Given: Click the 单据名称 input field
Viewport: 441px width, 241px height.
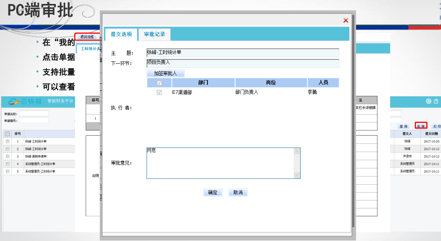Looking at the screenshot, I should [34, 114].
